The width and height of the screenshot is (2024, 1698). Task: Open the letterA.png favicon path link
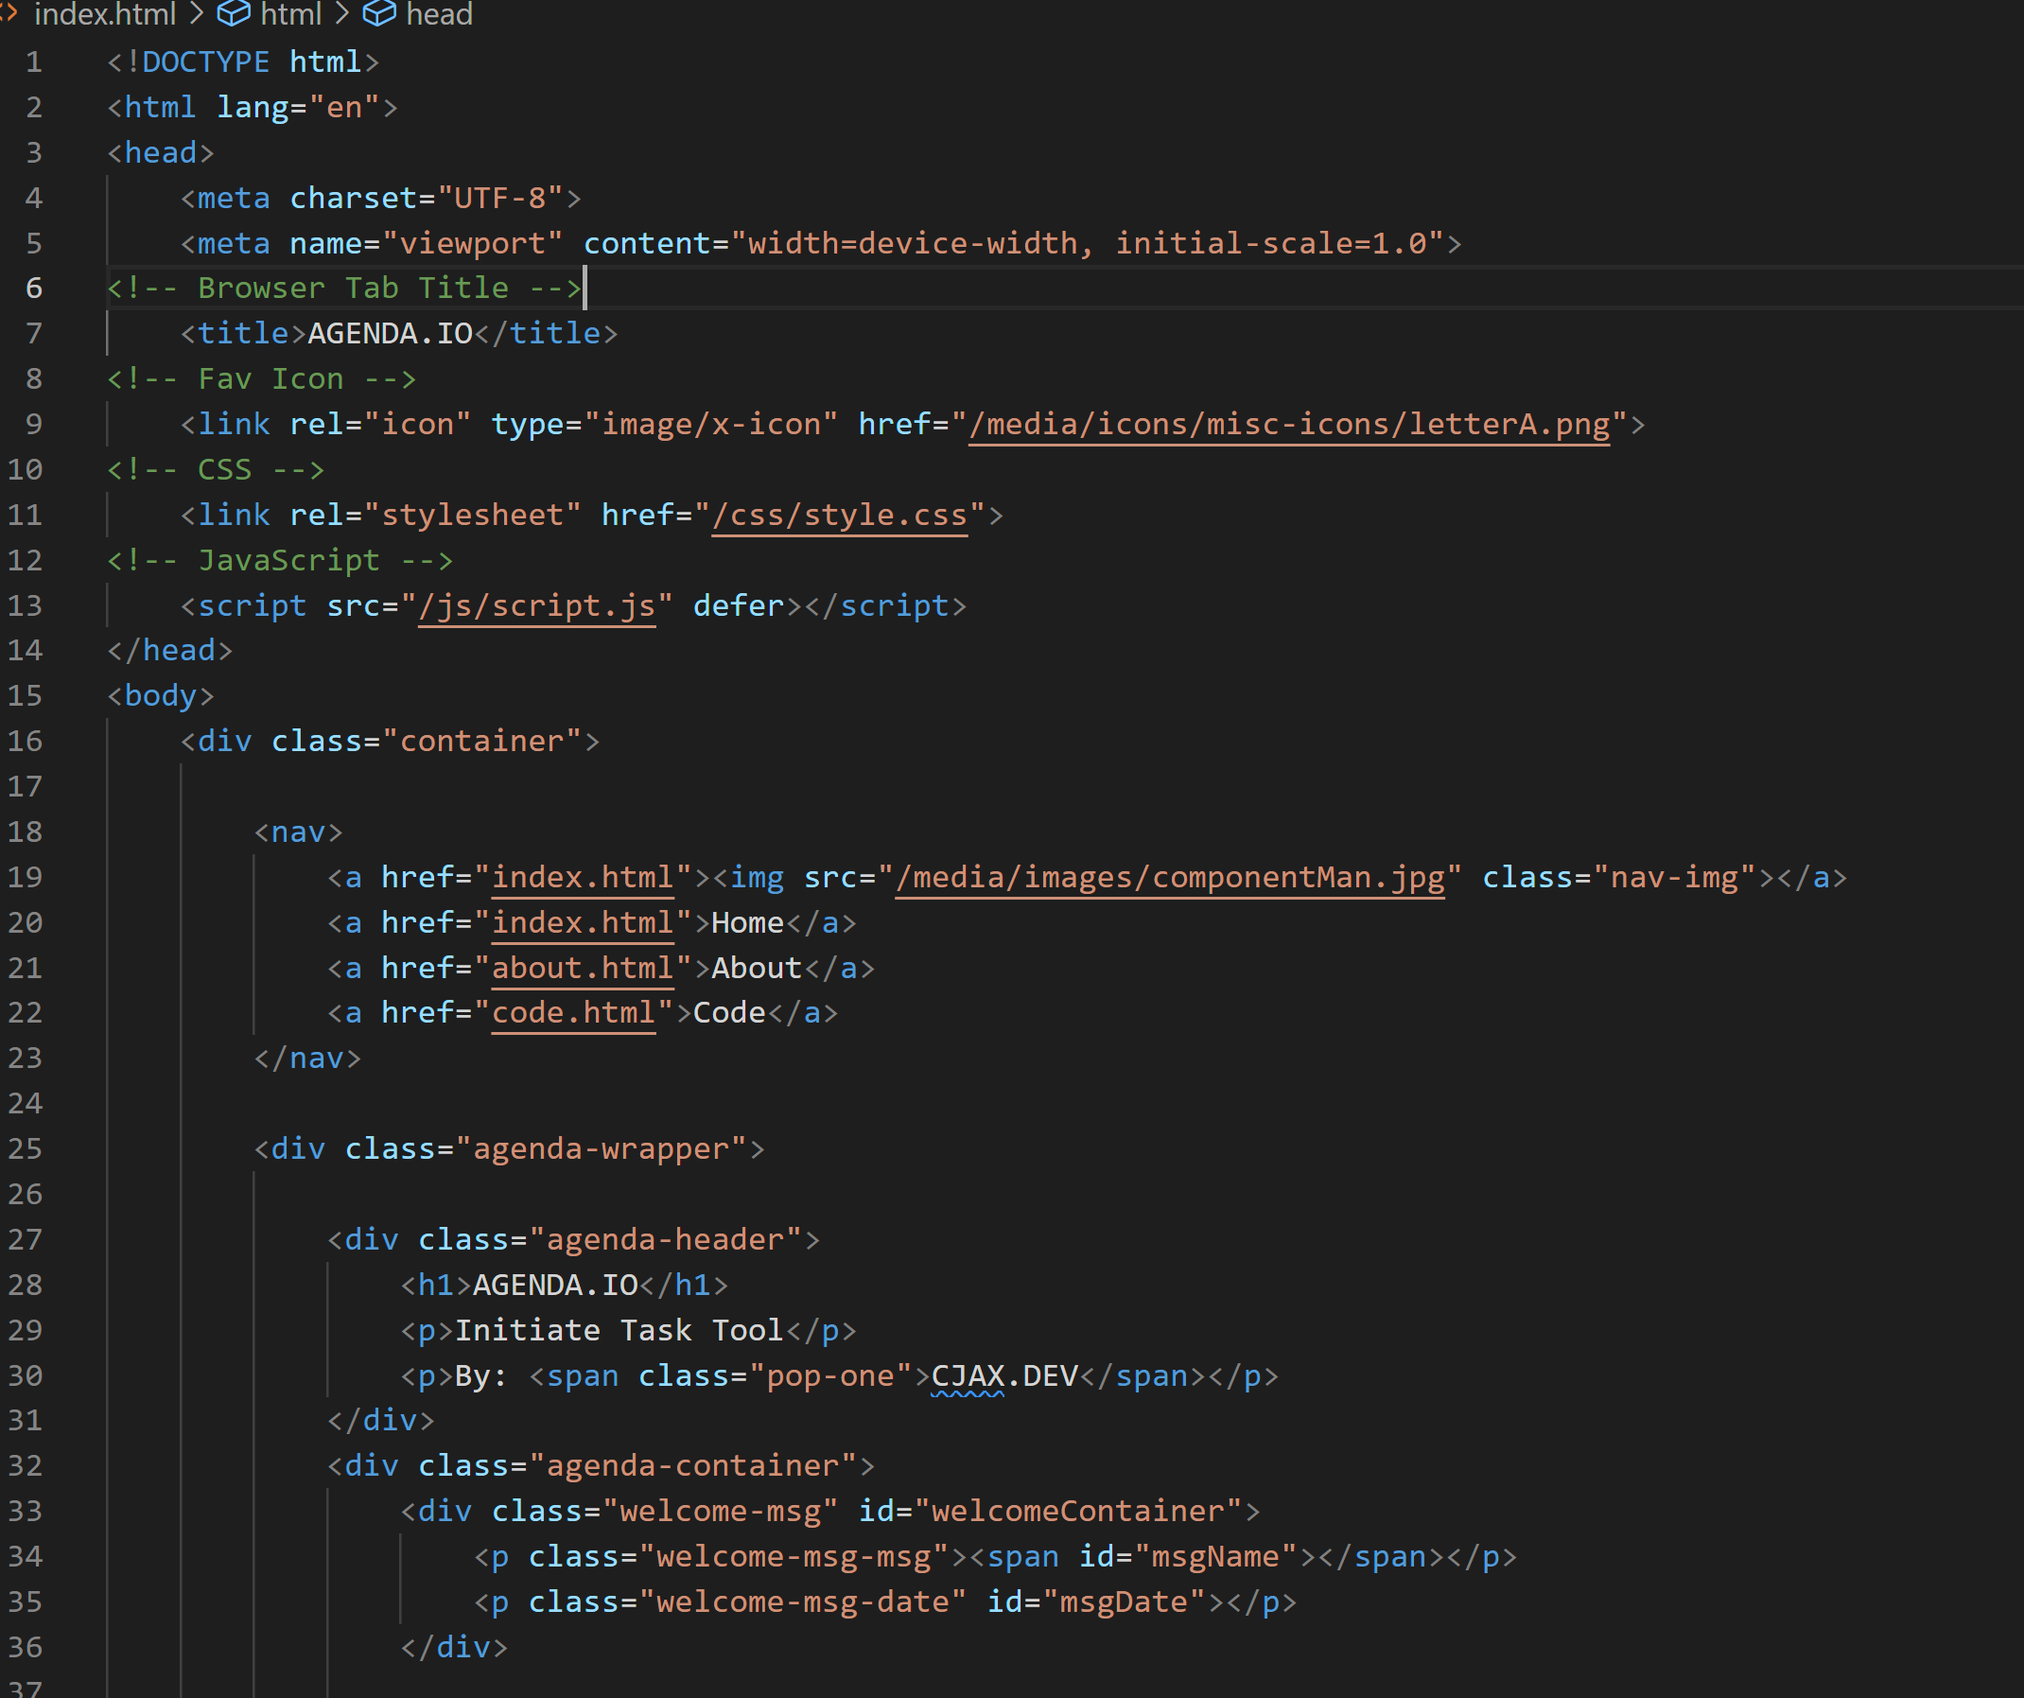[1288, 424]
